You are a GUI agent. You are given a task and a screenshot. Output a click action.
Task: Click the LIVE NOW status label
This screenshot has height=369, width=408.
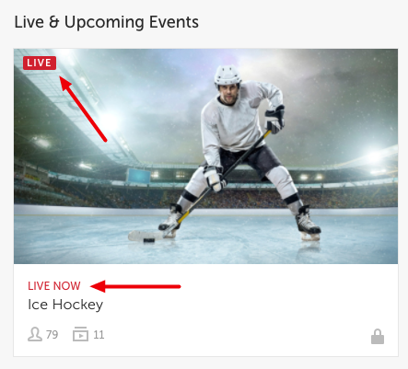click(x=54, y=286)
